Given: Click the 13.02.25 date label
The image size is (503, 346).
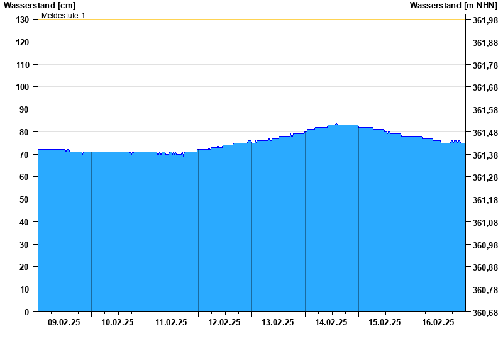Looking at the screenshot, I should 278,322.
